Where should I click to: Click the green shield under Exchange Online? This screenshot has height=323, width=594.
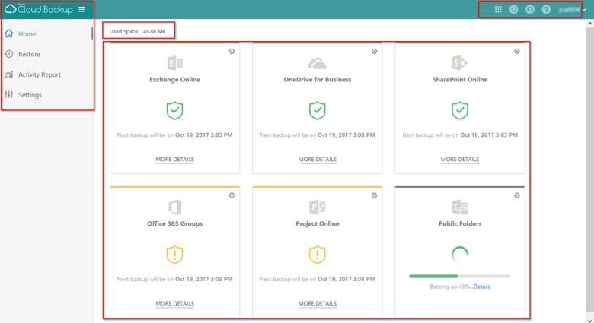point(174,110)
